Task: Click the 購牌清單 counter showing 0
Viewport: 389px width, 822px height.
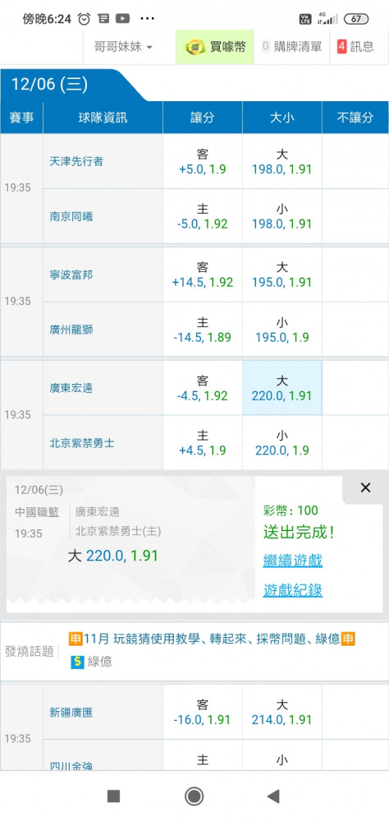Action: (265, 46)
